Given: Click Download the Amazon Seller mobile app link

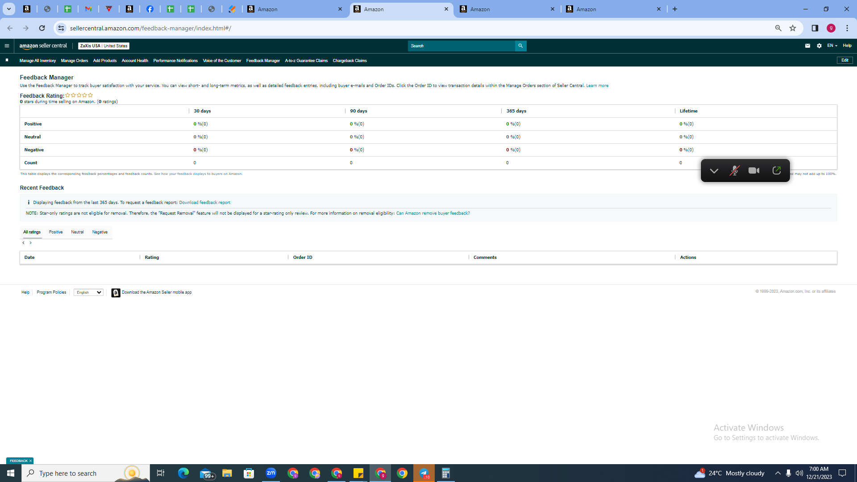Looking at the screenshot, I should [157, 293].
